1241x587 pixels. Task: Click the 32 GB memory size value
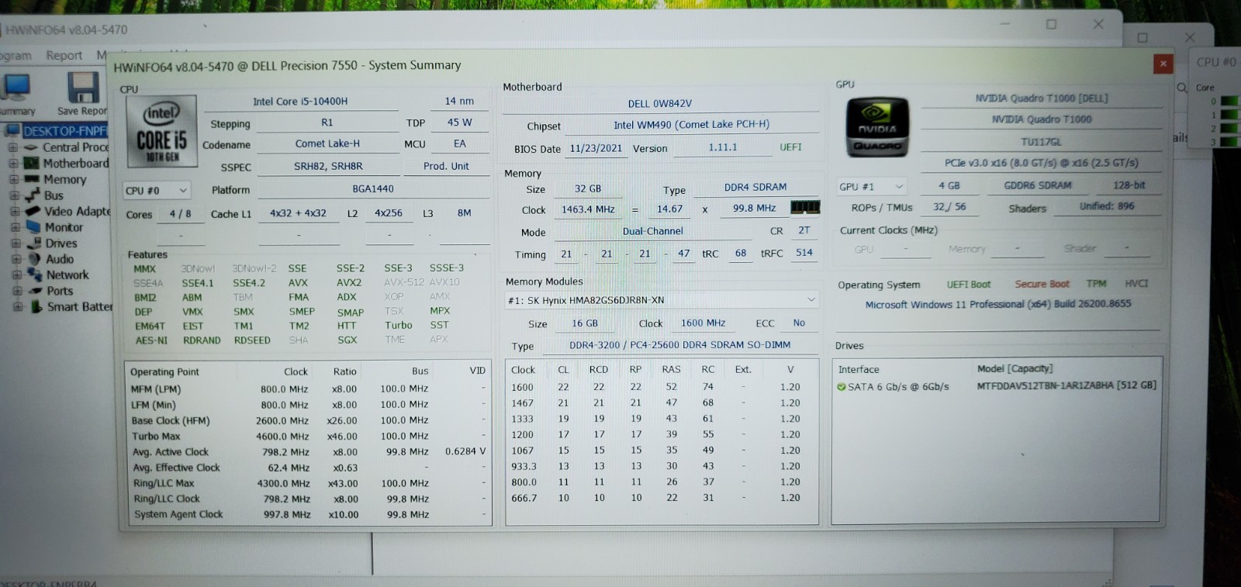(x=588, y=188)
